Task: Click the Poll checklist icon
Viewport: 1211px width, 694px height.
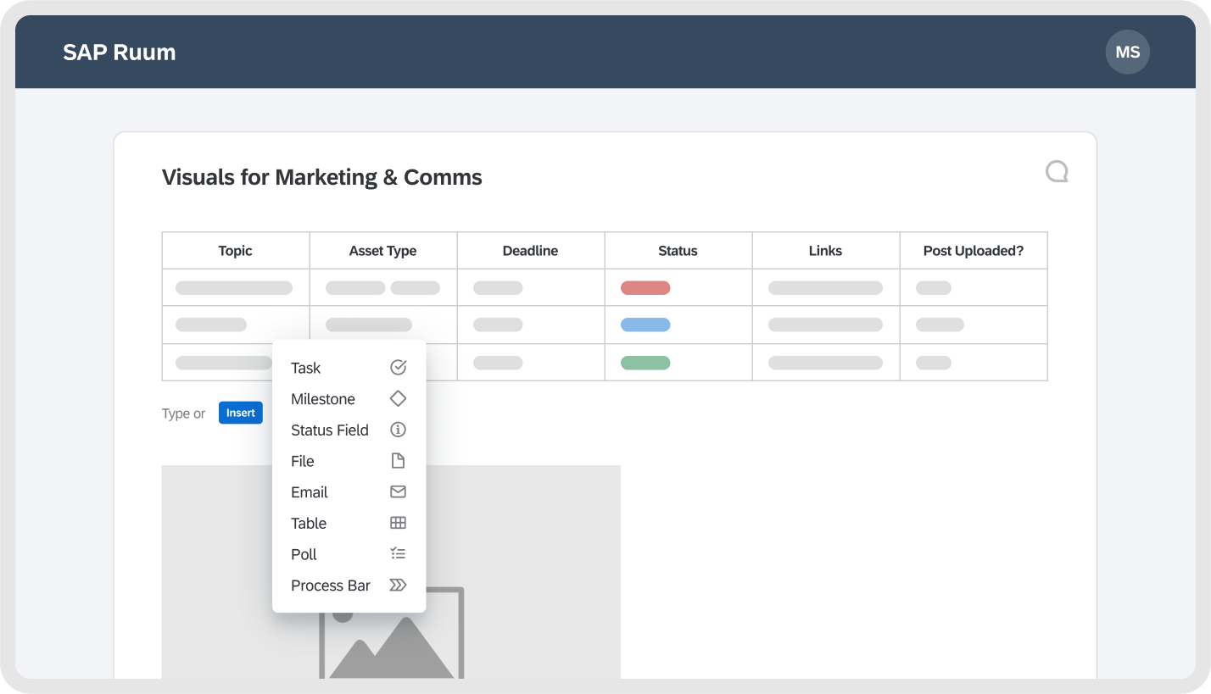Action: click(x=398, y=554)
